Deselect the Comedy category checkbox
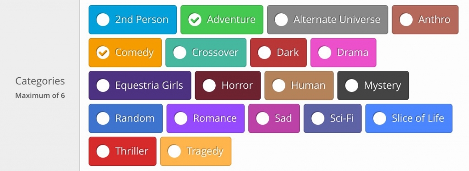 coord(125,53)
